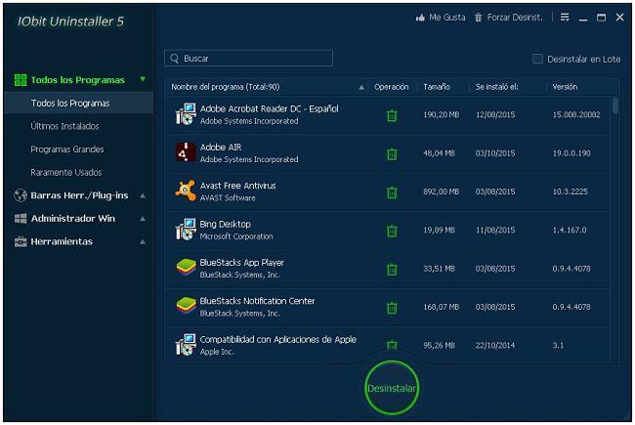The width and height of the screenshot is (635, 425).
Task: Click the BlueStacks Notification Center icon
Action: 186,306
